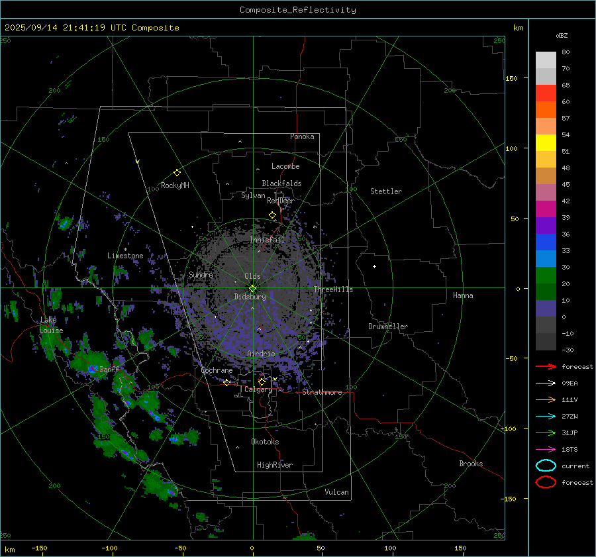
Task: Click the 'Drumheller' map label
Action: [x=388, y=327]
